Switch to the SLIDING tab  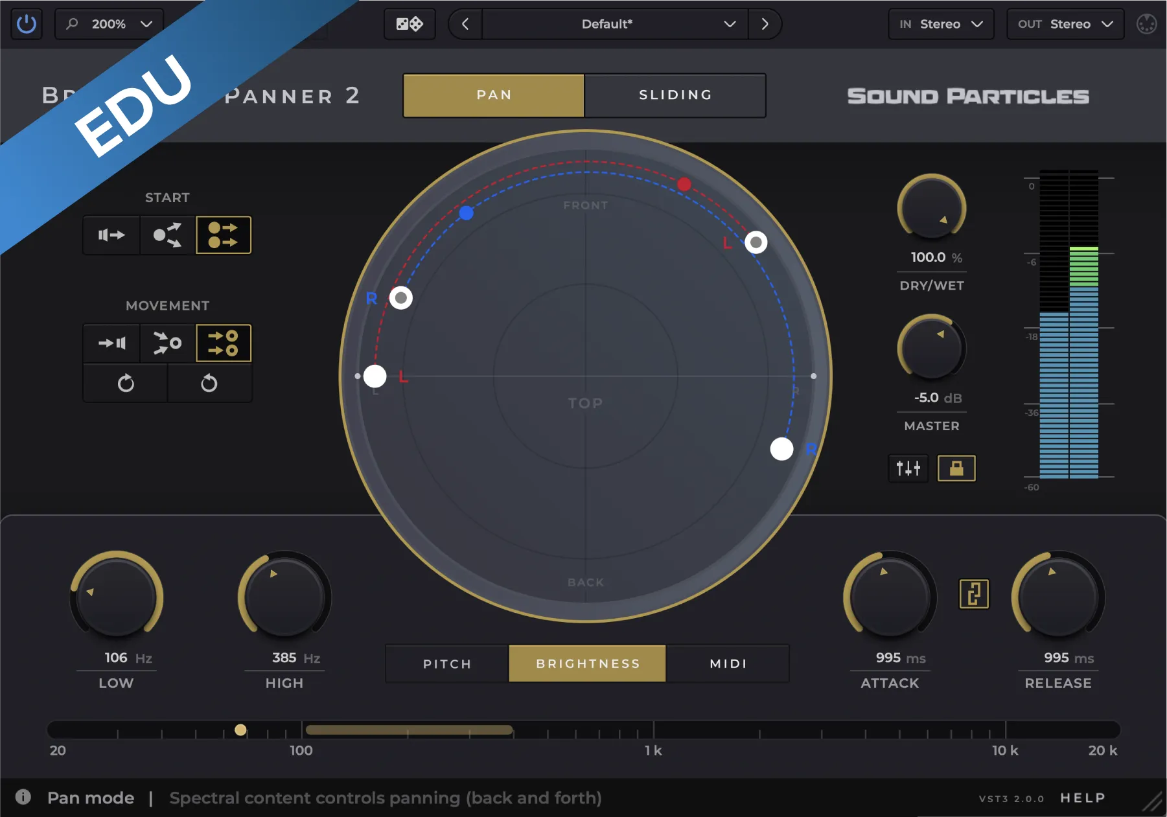point(675,95)
